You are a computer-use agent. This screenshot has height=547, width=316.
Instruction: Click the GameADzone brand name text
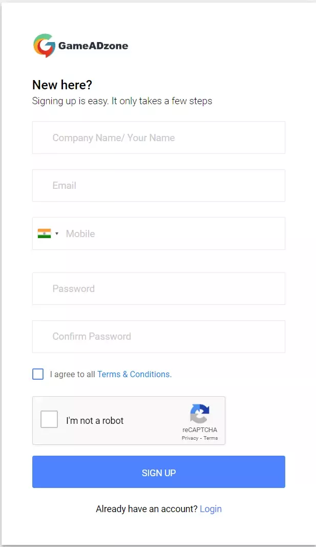93,46
